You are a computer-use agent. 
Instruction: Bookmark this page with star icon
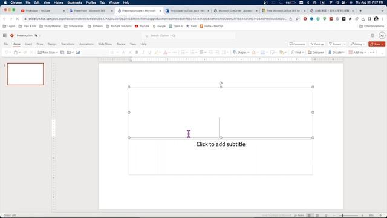(297, 19)
